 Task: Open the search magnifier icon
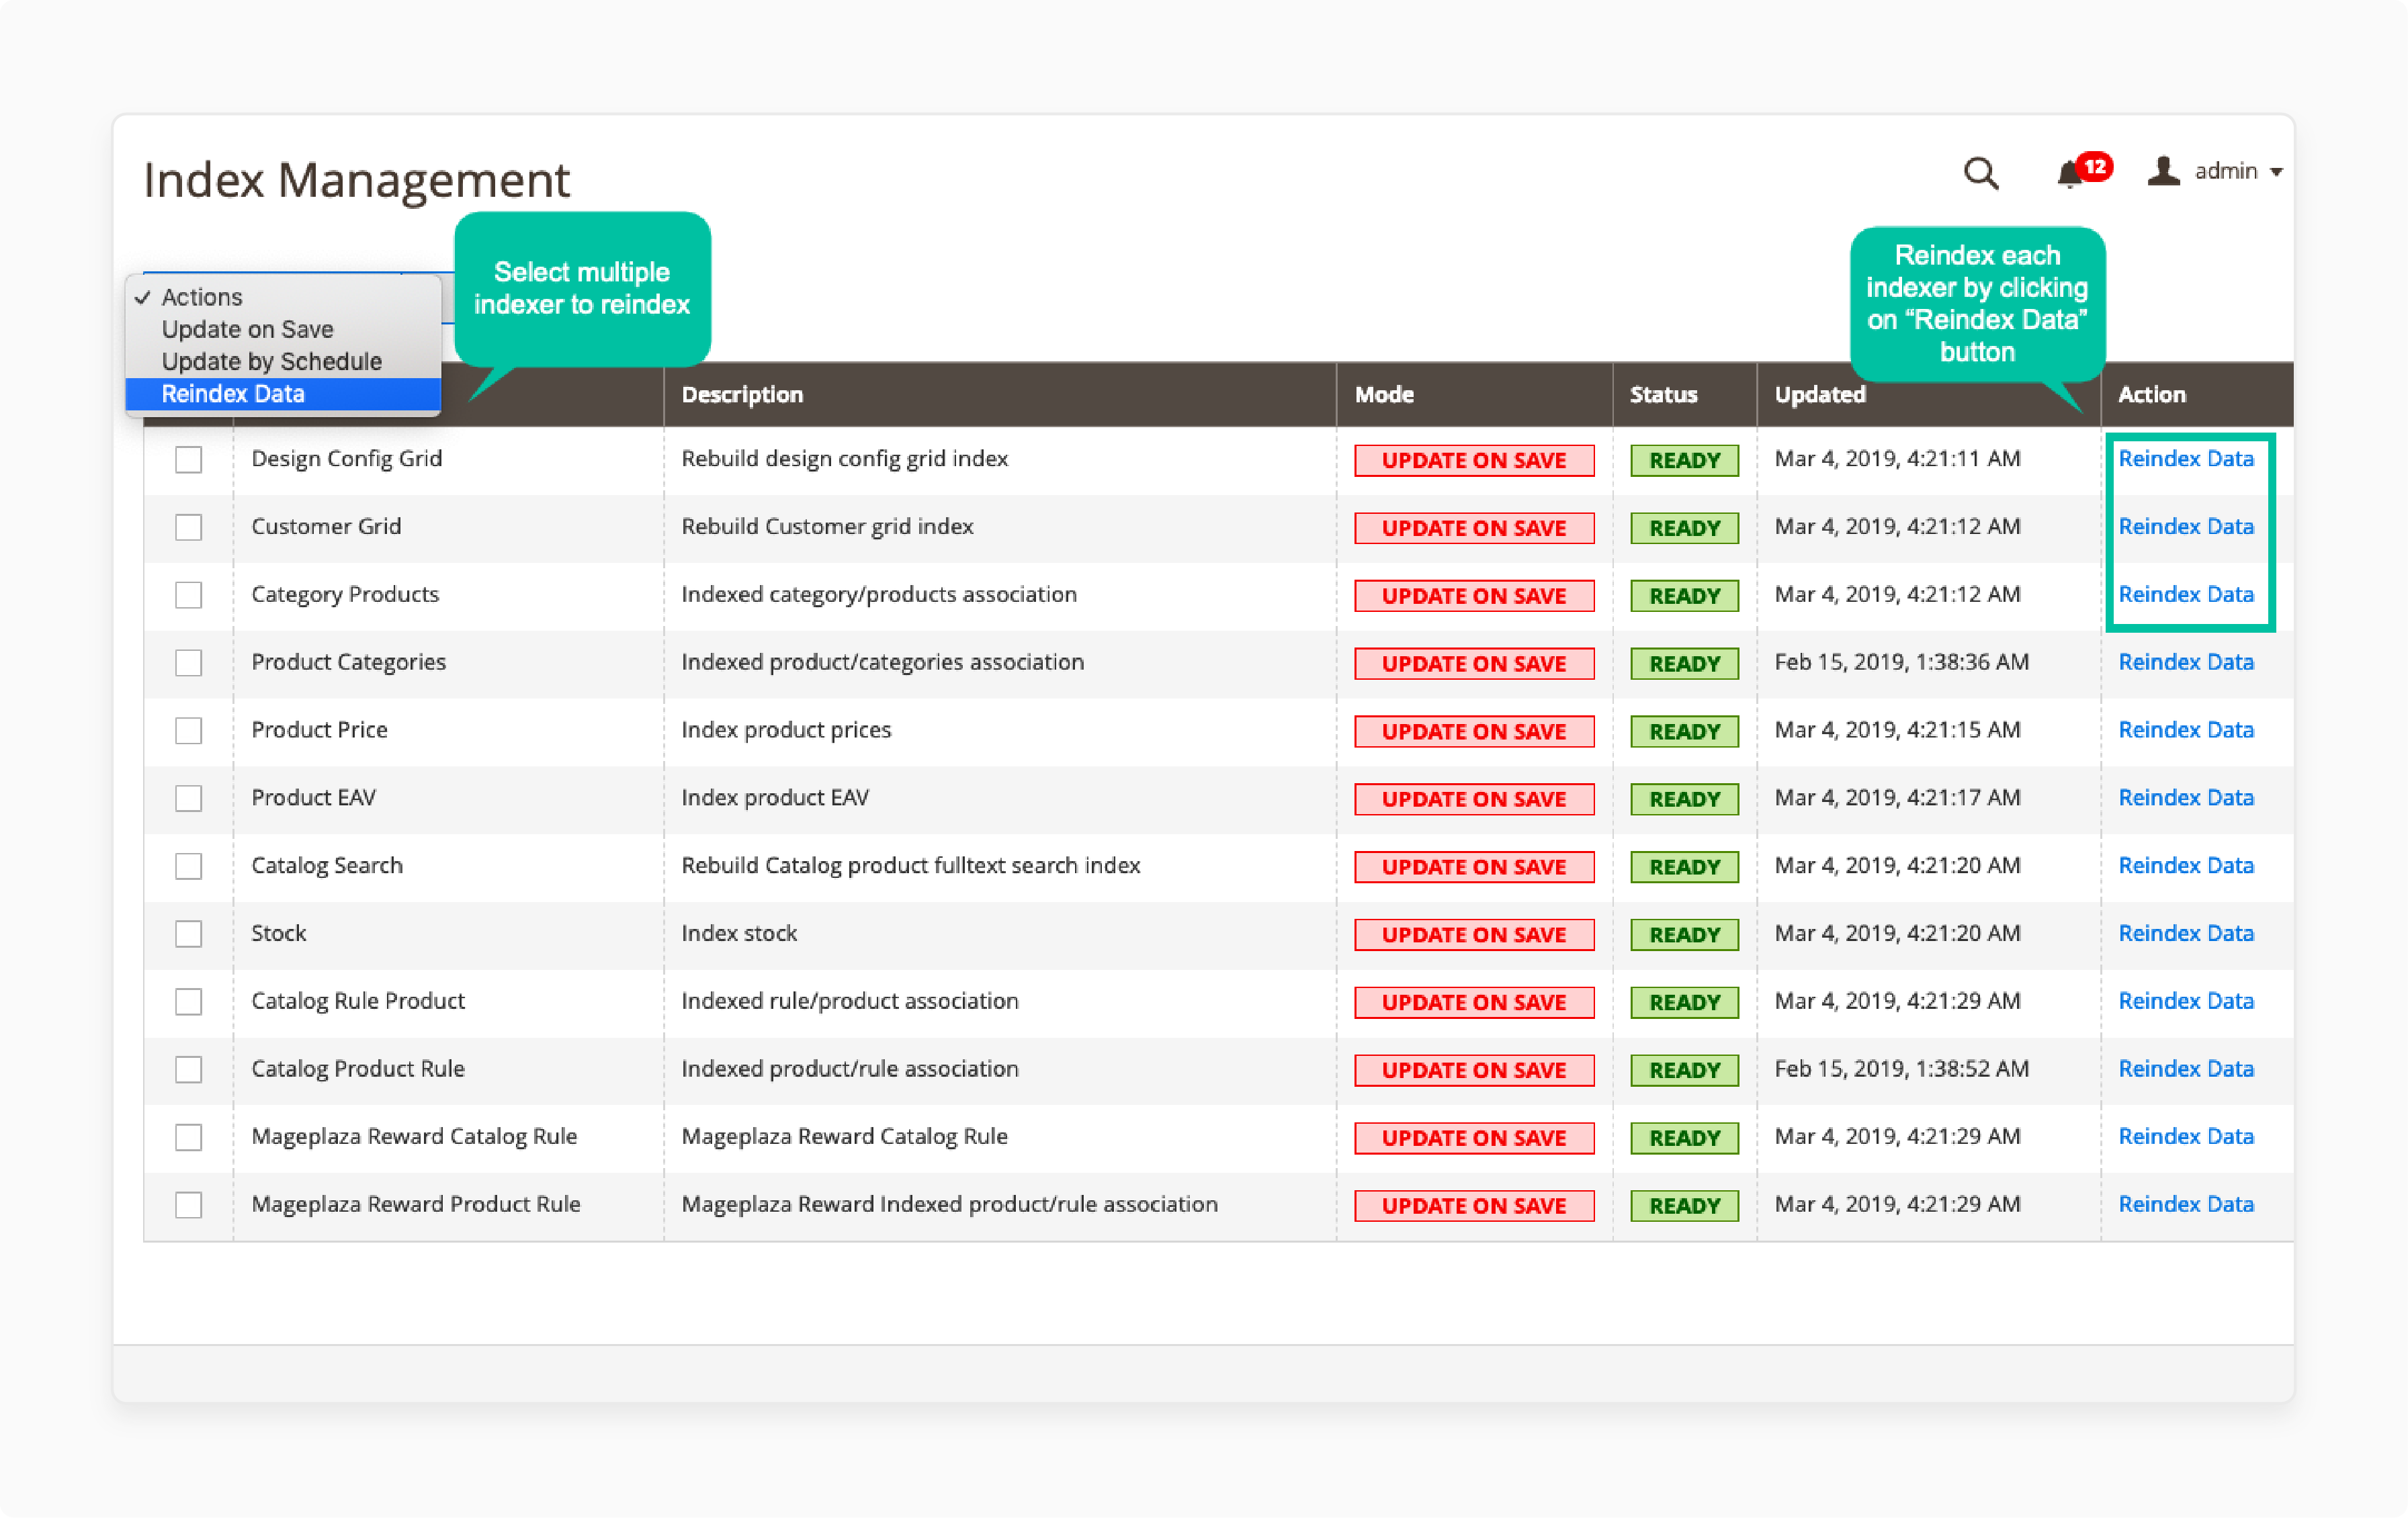[1980, 173]
